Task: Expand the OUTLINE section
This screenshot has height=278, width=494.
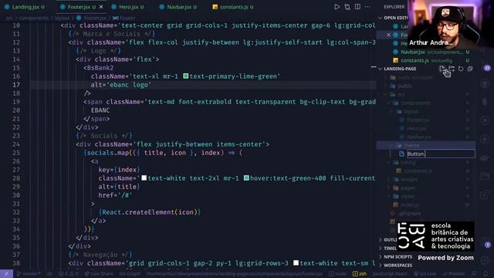Action: pyautogui.click(x=387, y=239)
